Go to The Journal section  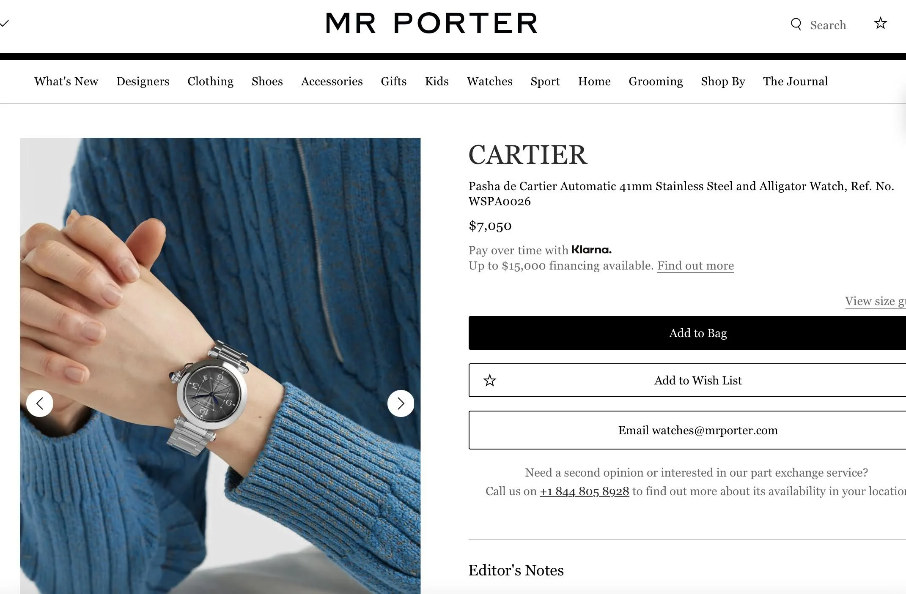(796, 81)
